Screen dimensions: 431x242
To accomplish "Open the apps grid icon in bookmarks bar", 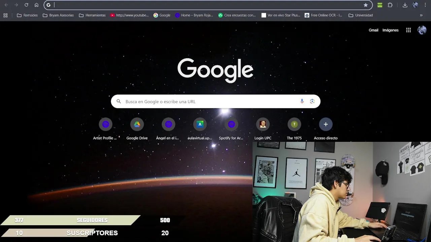I will (5, 15).
